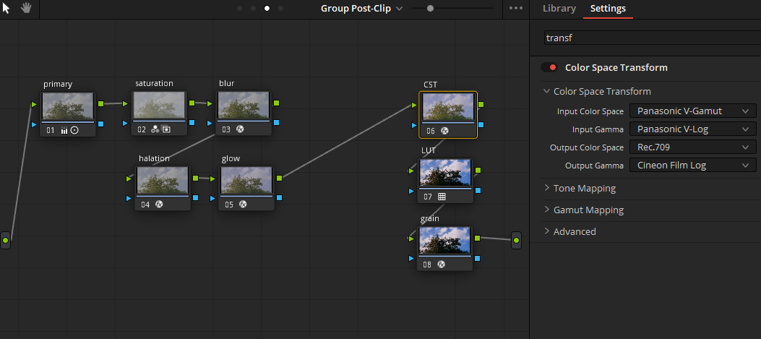Toggle the Color Space Transform effect switch
This screenshot has height=339, width=761.
pos(549,67)
